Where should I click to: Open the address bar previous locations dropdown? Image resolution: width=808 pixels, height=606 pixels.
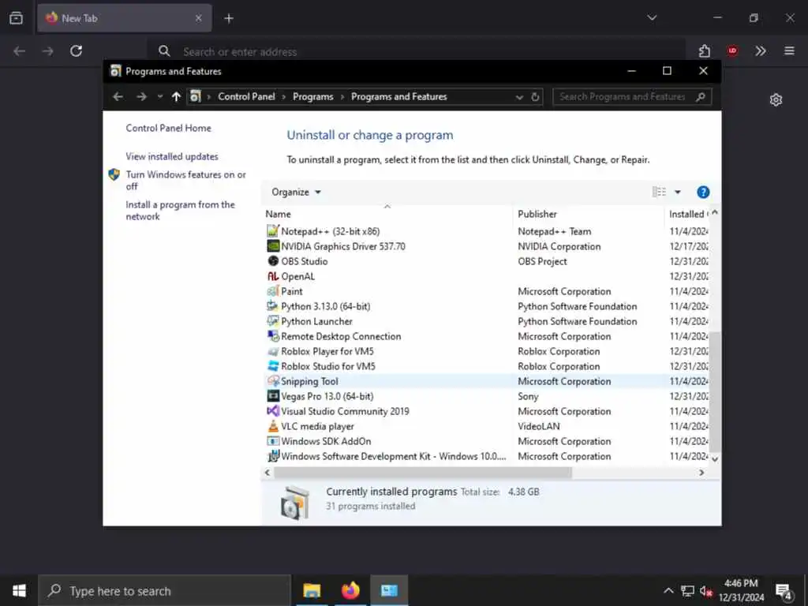[x=519, y=97]
